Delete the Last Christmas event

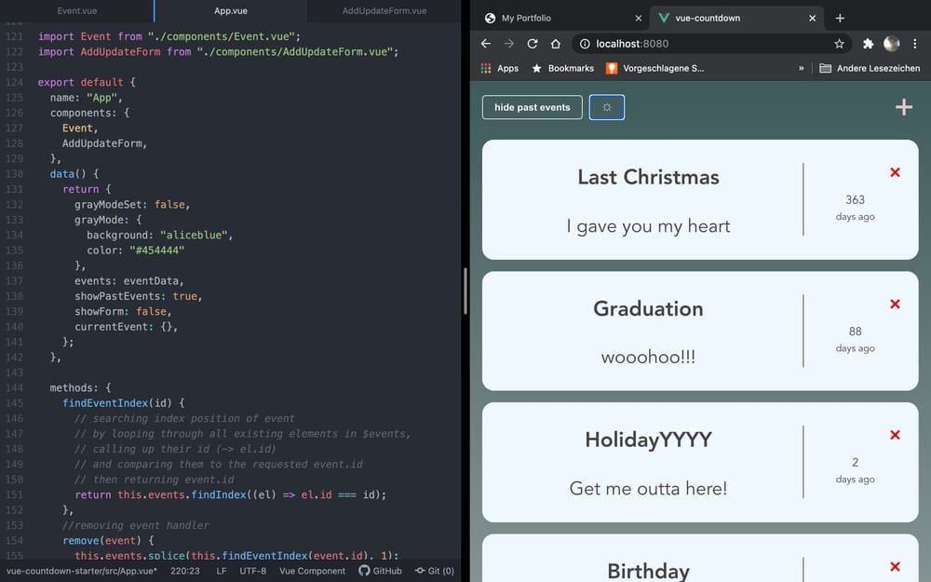pyautogui.click(x=895, y=172)
